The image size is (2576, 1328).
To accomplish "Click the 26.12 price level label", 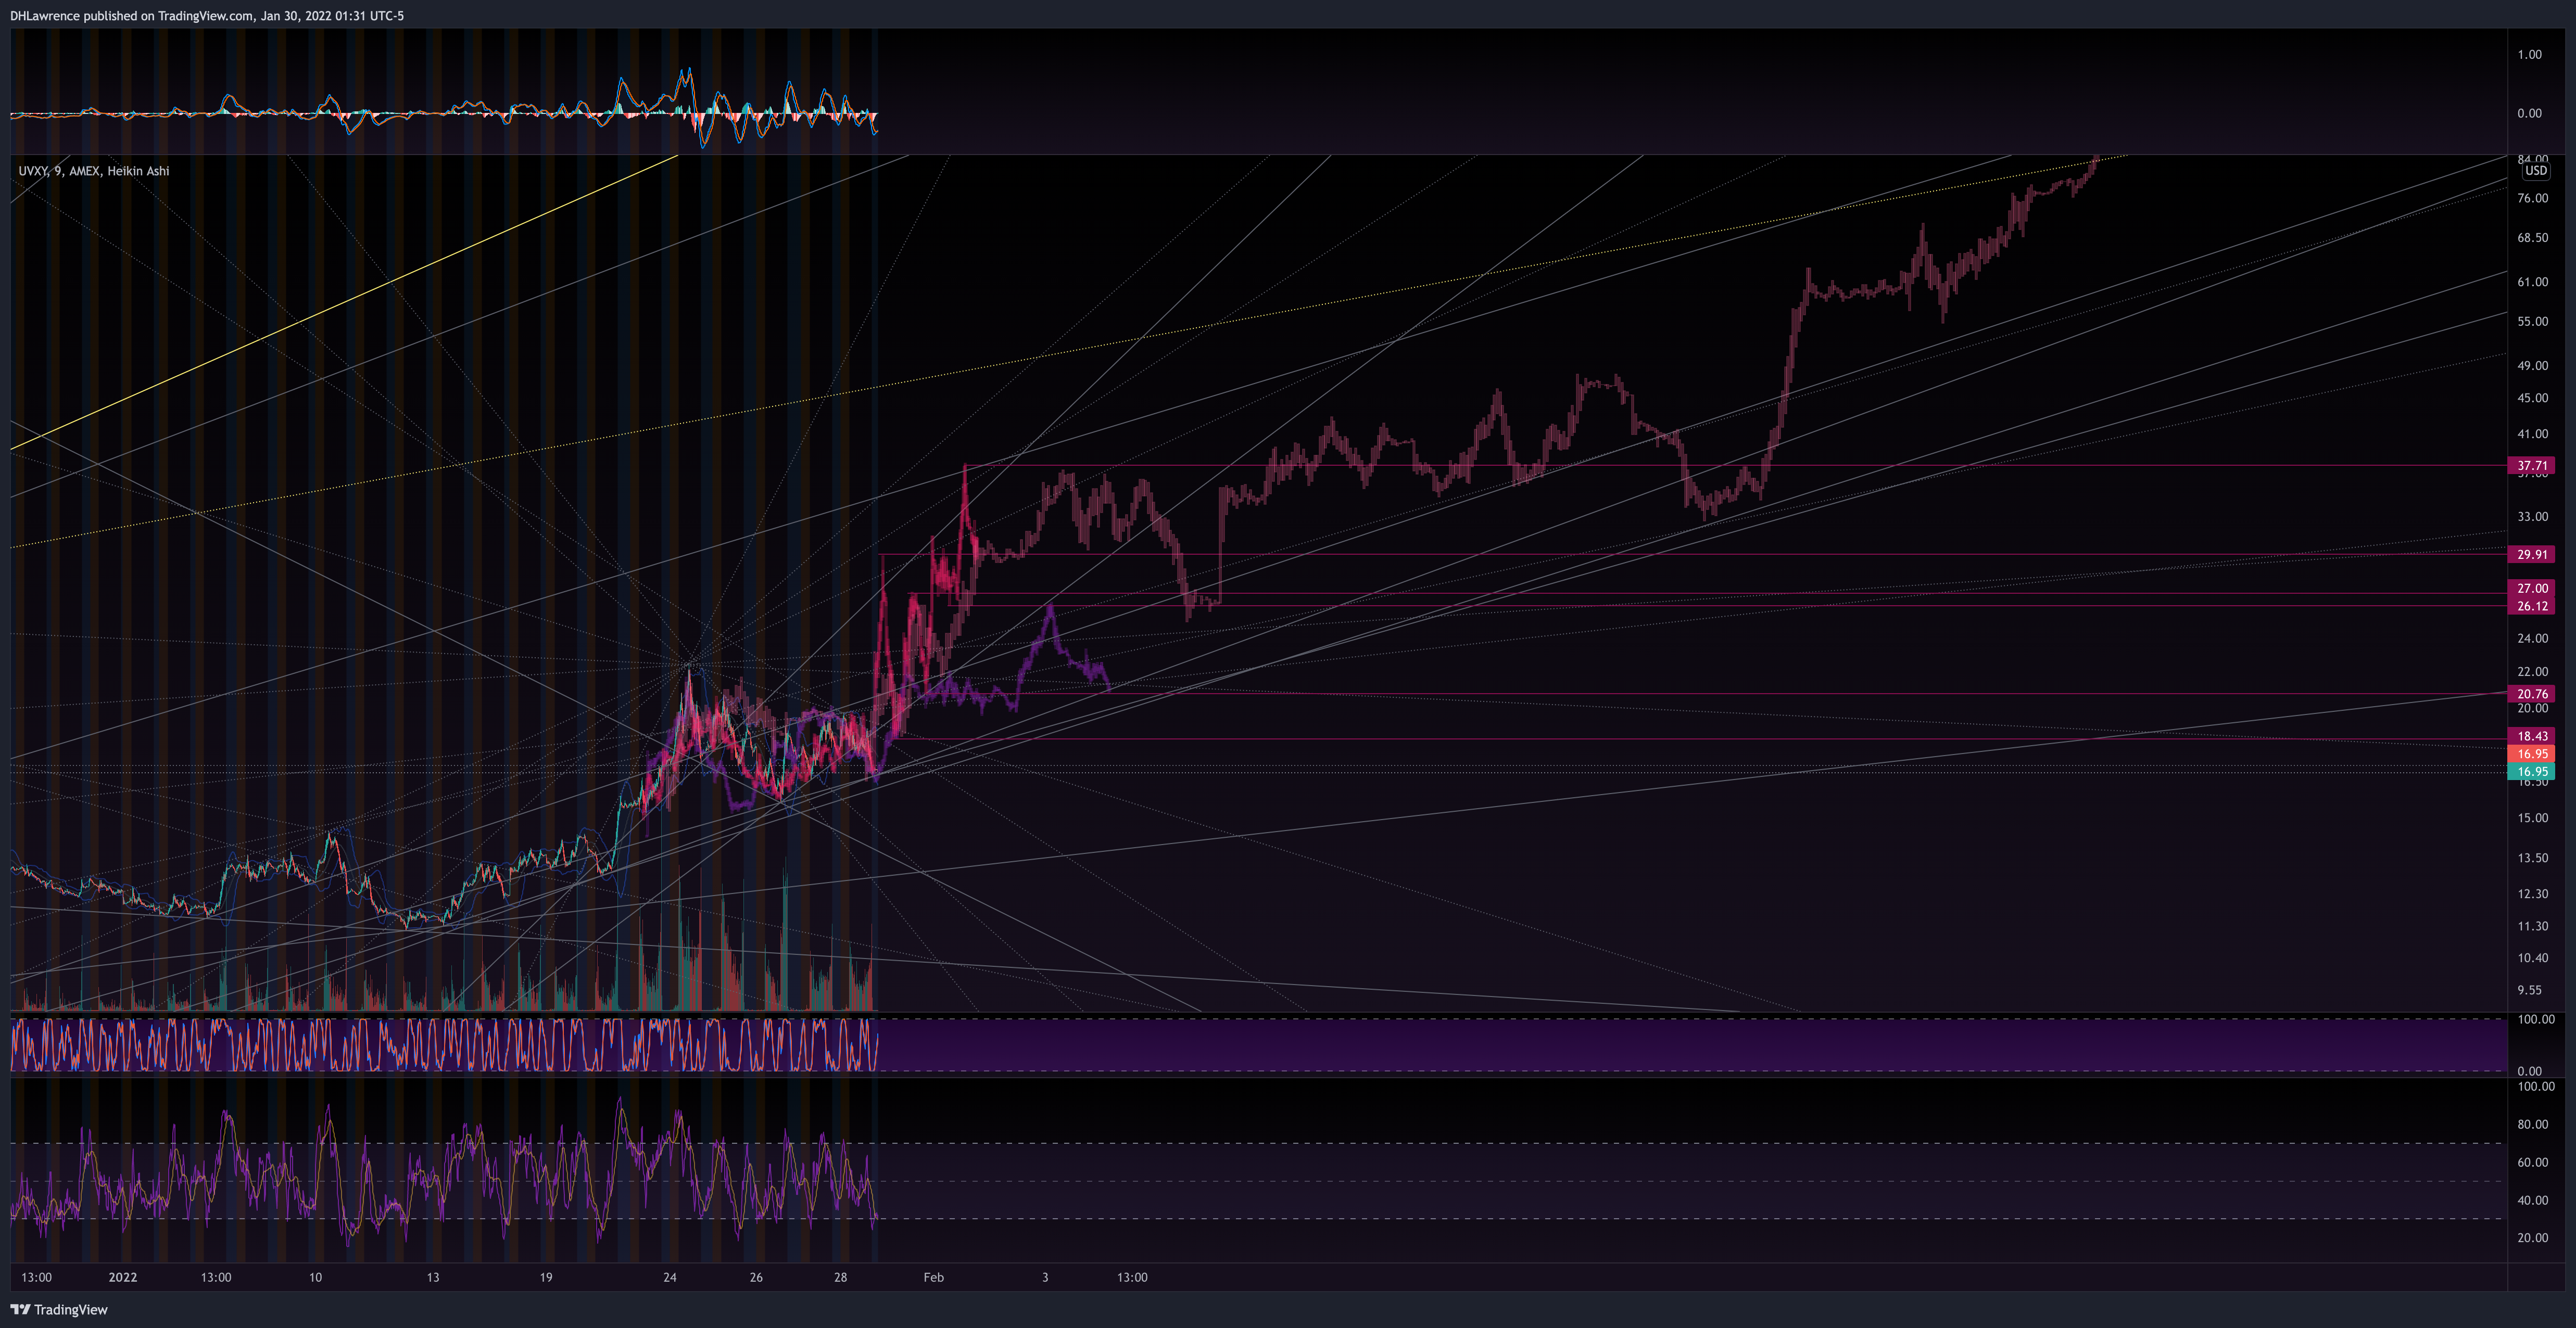I will coord(2532,607).
